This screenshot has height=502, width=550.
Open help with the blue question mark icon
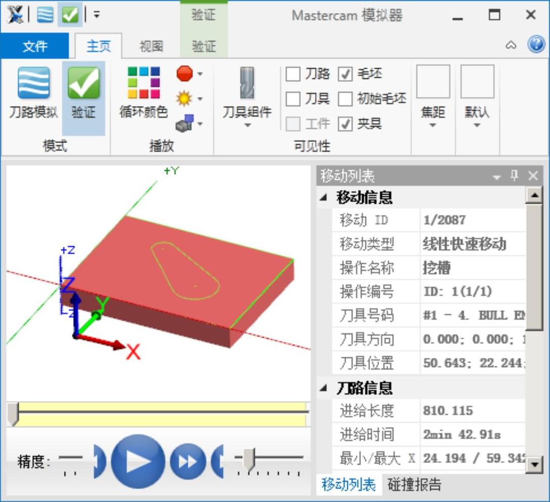[x=536, y=44]
